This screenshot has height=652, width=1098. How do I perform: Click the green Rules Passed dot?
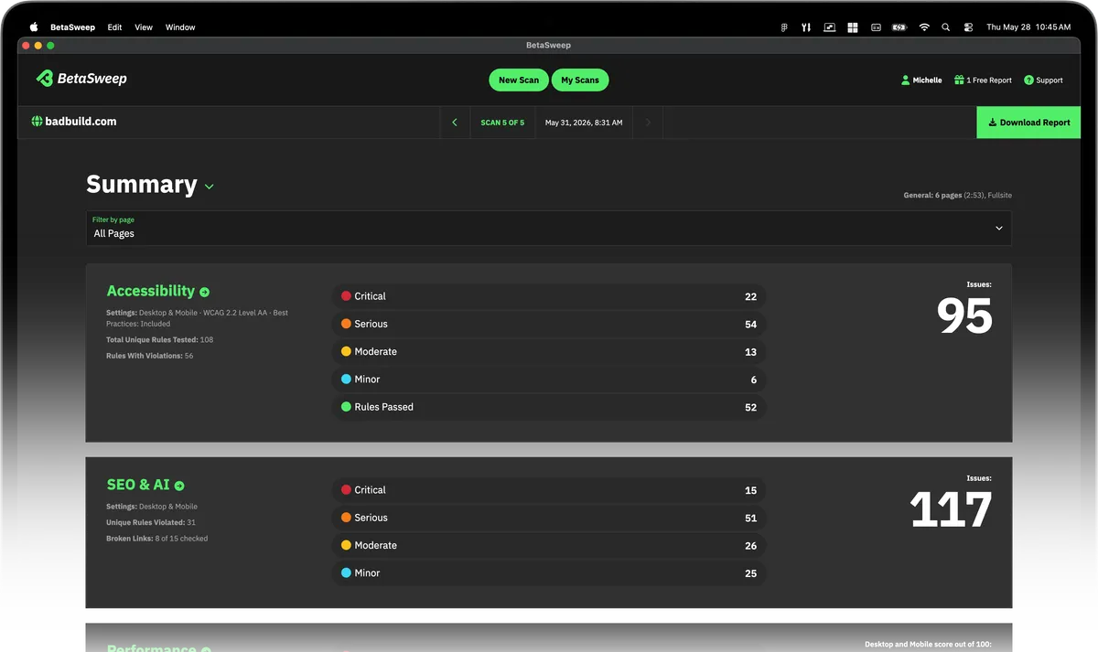click(346, 407)
